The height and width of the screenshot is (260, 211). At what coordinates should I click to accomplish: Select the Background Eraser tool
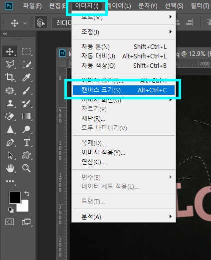tap(10, 116)
